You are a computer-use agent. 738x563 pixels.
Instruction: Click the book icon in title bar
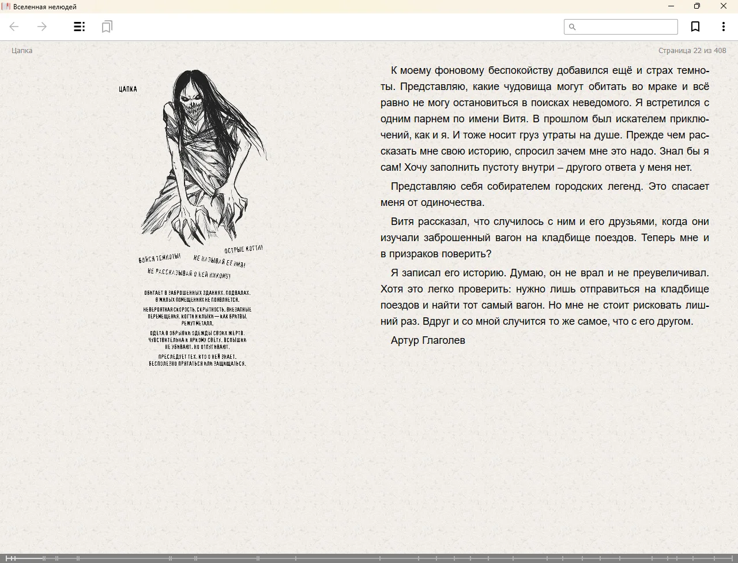(x=6, y=6)
